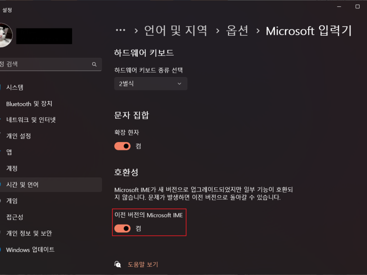The height and width of the screenshot is (275, 367).
Task: Click the 설정 검색 input field
Action: pyautogui.click(x=51, y=64)
